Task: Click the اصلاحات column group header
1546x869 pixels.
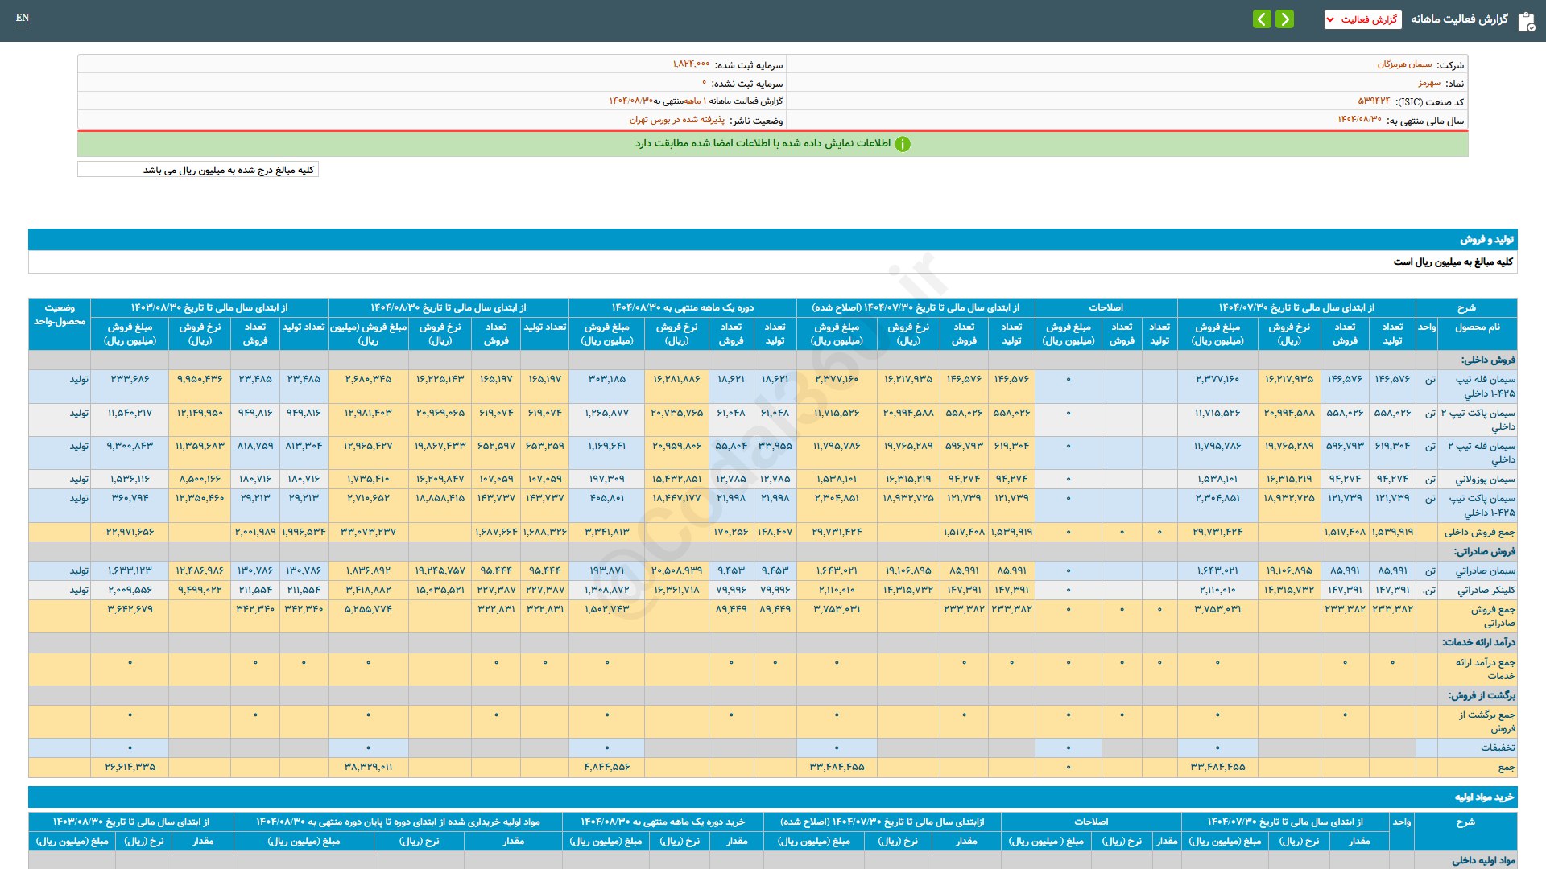Action: (x=1106, y=307)
